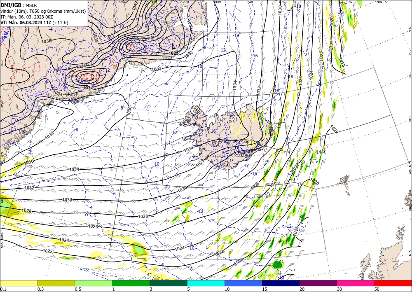Select the green 1–3 mm legend segment
412x292 pixels.
131,283
